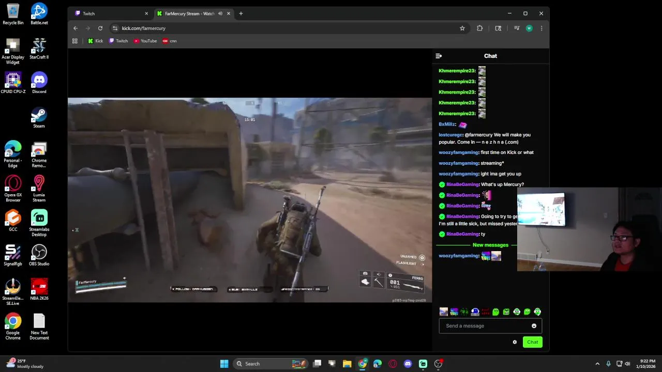662x372 pixels.
Task: Open StarCraft II desktop shortcut
Action: (x=39, y=49)
